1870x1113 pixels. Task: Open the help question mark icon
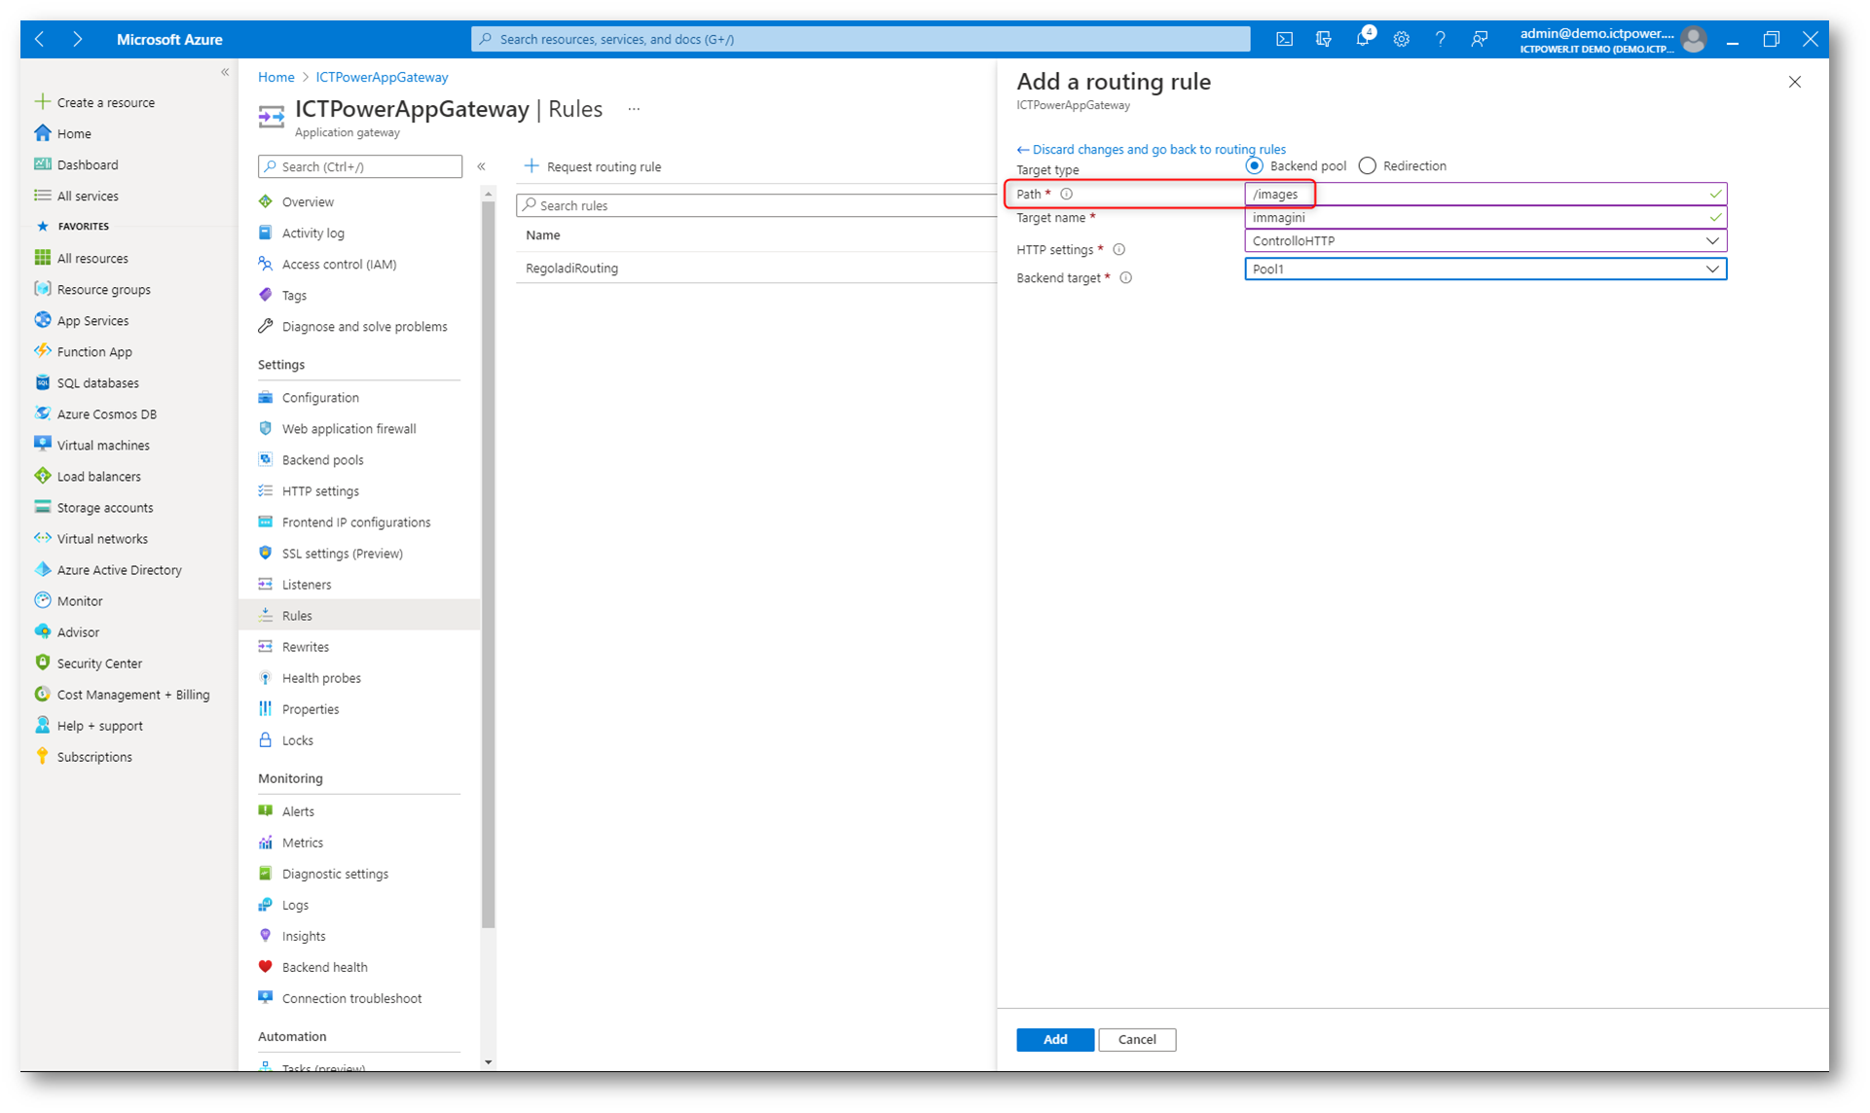pyautogui.click(x=1440, y=39)
